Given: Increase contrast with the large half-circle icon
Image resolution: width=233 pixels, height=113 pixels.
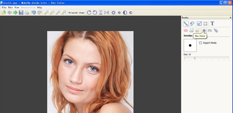Looking at the screenshot, I should 125,13.
